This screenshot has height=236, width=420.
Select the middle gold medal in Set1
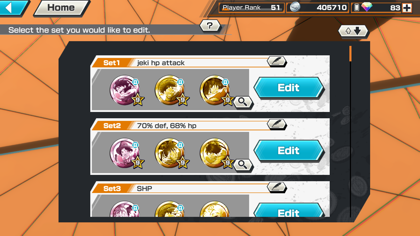pyautogui.click(x=170, y=90)
